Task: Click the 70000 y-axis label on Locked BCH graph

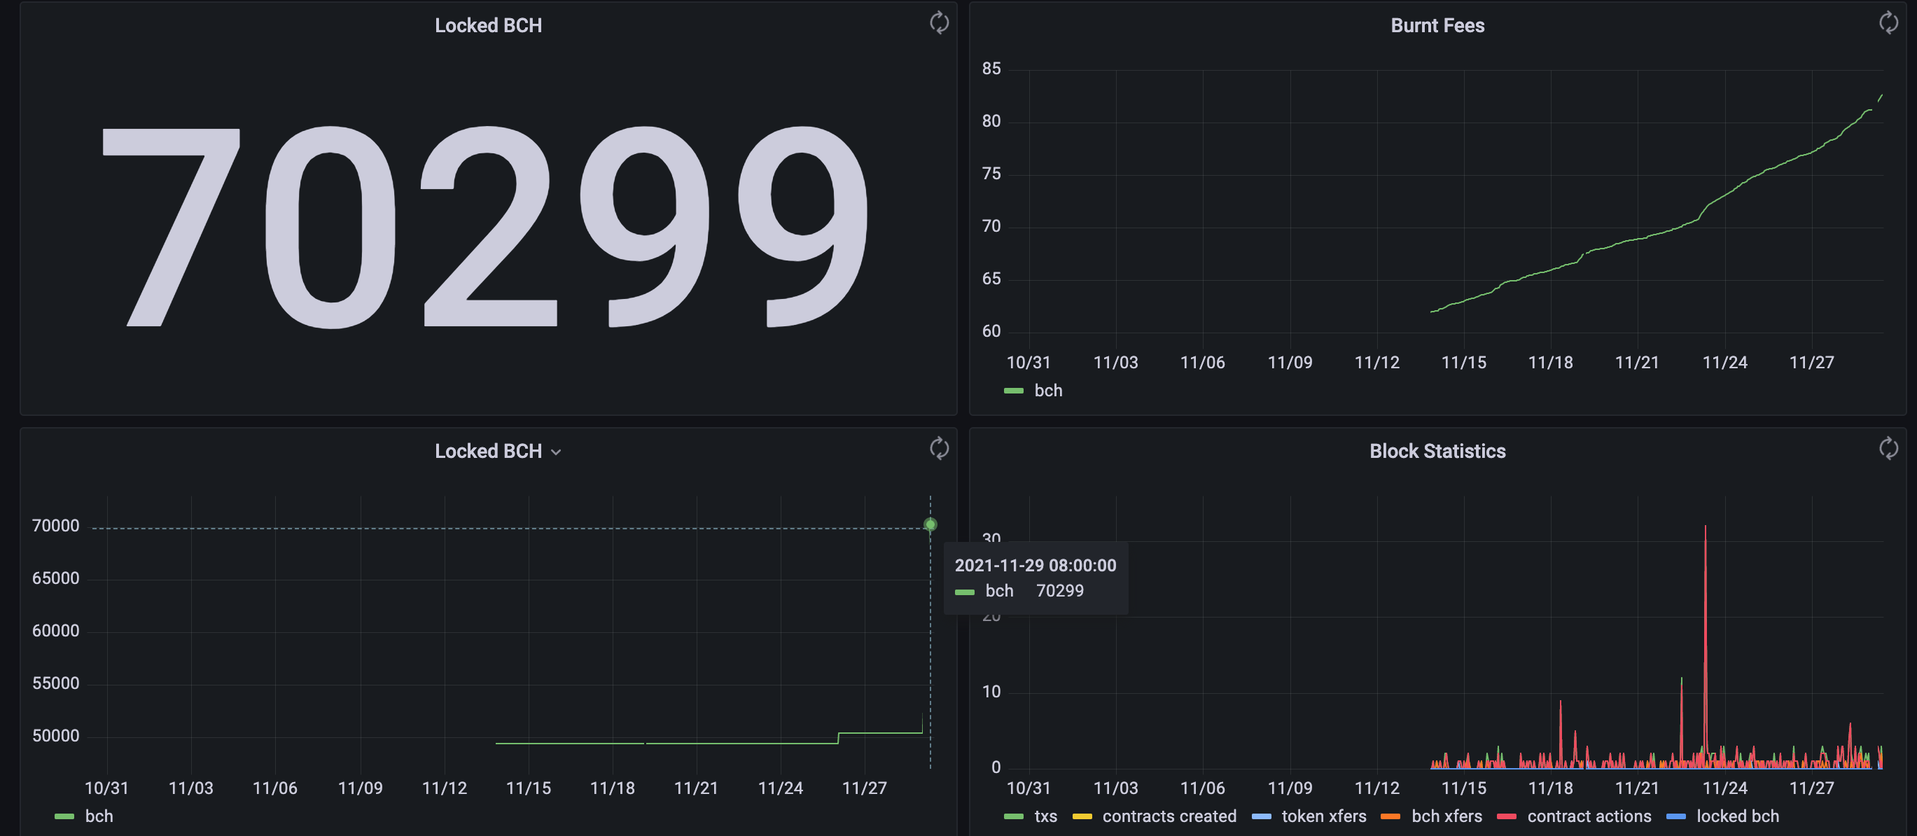Action: click(56, 526)
